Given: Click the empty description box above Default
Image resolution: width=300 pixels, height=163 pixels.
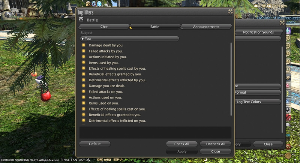Looking at the screenshot, I should pos(155,132).
